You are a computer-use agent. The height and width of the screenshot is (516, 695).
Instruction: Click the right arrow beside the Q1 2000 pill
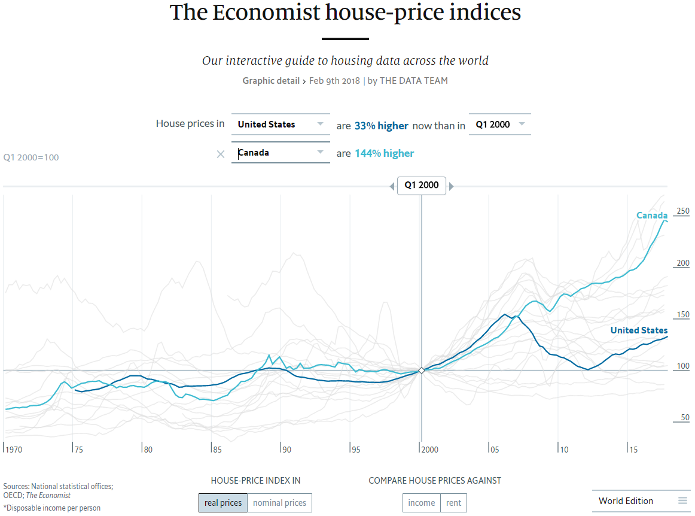click(x=451, y=186)
